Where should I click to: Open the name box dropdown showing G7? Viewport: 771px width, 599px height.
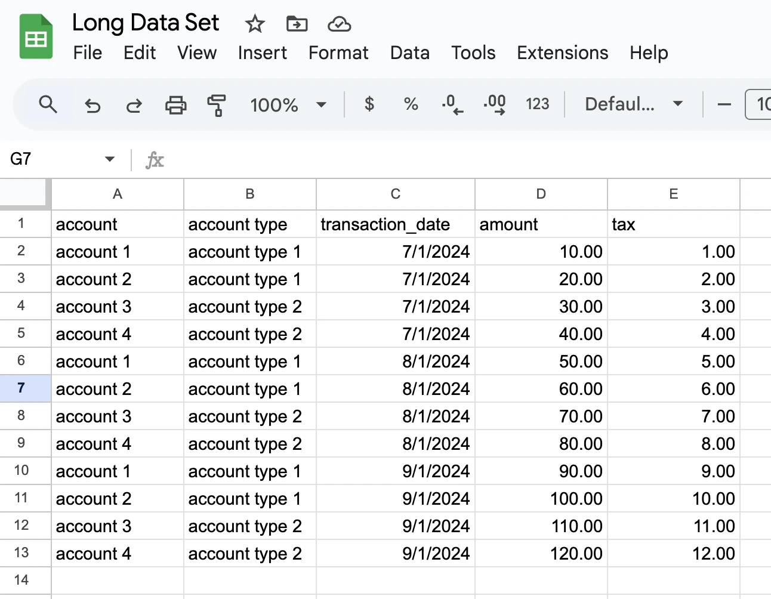click(x=109, y=159)
